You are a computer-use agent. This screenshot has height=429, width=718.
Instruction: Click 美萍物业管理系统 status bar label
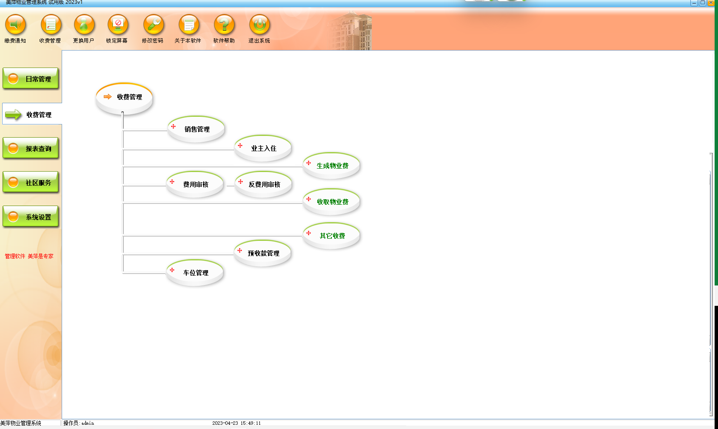click(21, 423)
